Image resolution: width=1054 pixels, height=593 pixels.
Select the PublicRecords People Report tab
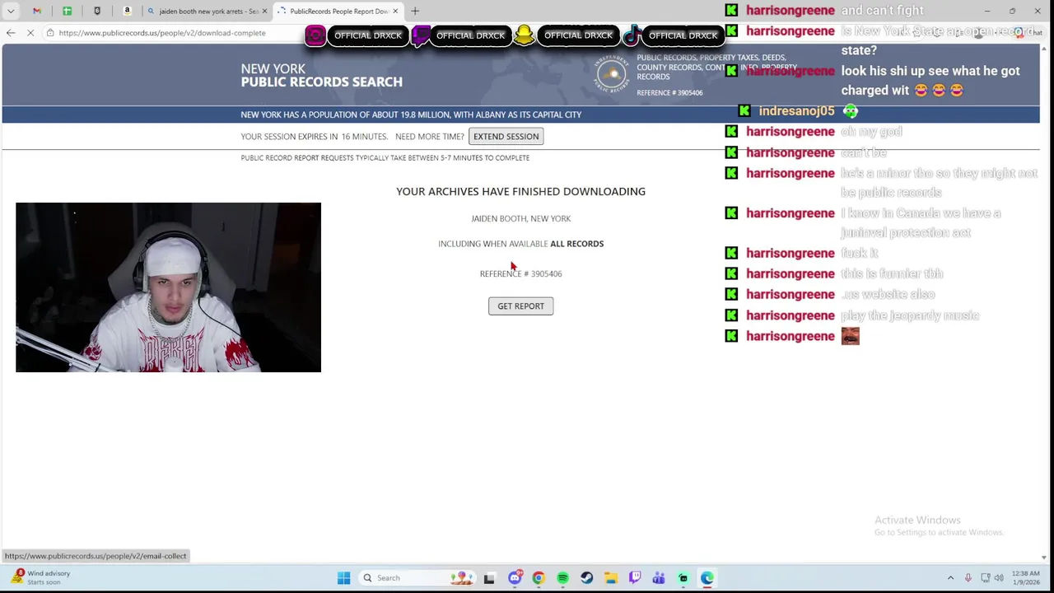click(338, 11)
